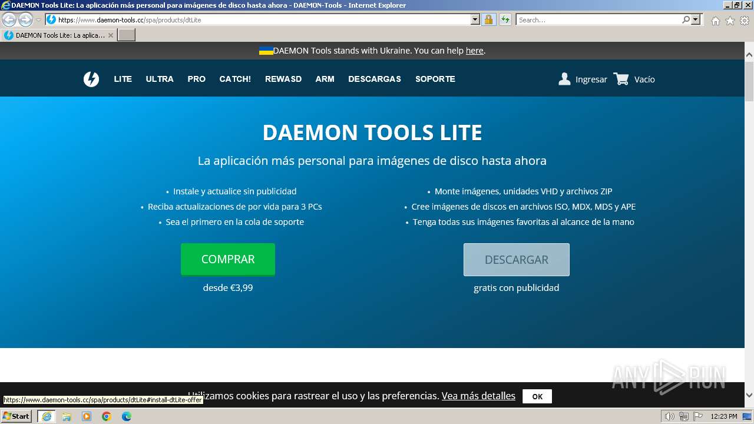Open a new blank tab
The image size is (754, 424).
click(x=127, y=35)
